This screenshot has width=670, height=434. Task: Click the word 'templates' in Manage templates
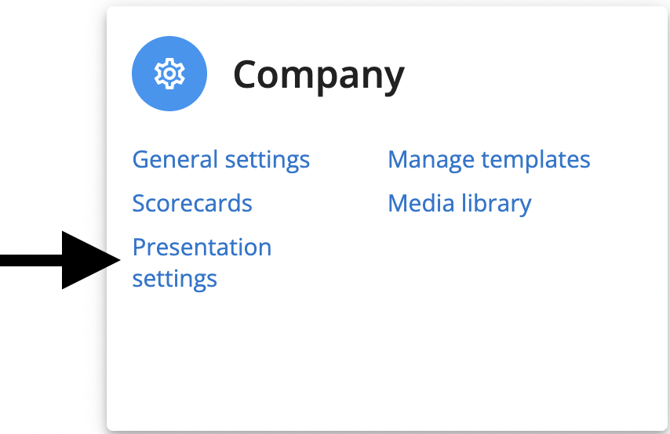[536, 160]
